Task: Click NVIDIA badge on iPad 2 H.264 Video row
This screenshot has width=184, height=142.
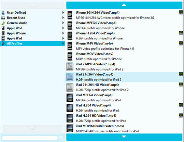Action: click(x=181, y=74)
